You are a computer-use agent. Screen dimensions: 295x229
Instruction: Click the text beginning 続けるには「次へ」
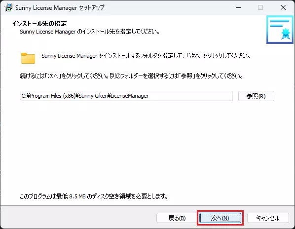tap(131, 76)
